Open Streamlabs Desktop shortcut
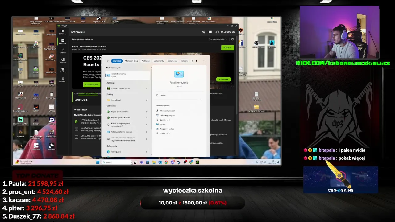The height and width of the screenshot is (222, 395). (20, 121)
